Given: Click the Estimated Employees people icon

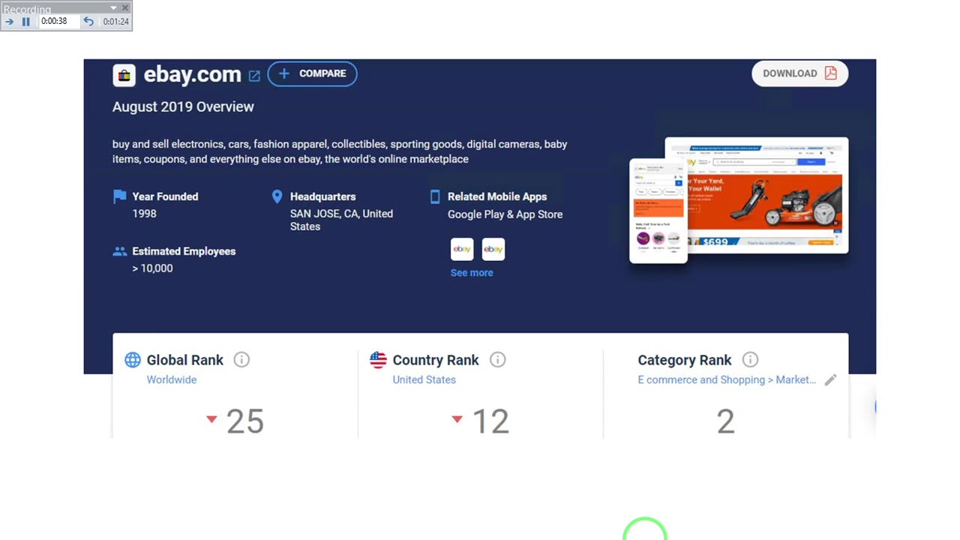Looking at the screenshot, I should point(120,251).
